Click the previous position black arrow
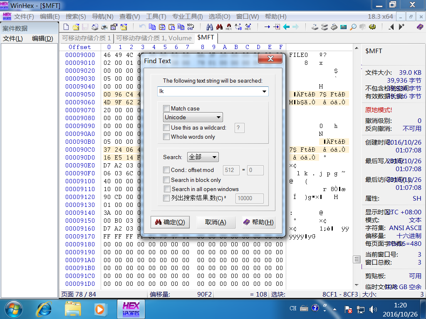The image size is (426, 319). [x=391, y=27]
